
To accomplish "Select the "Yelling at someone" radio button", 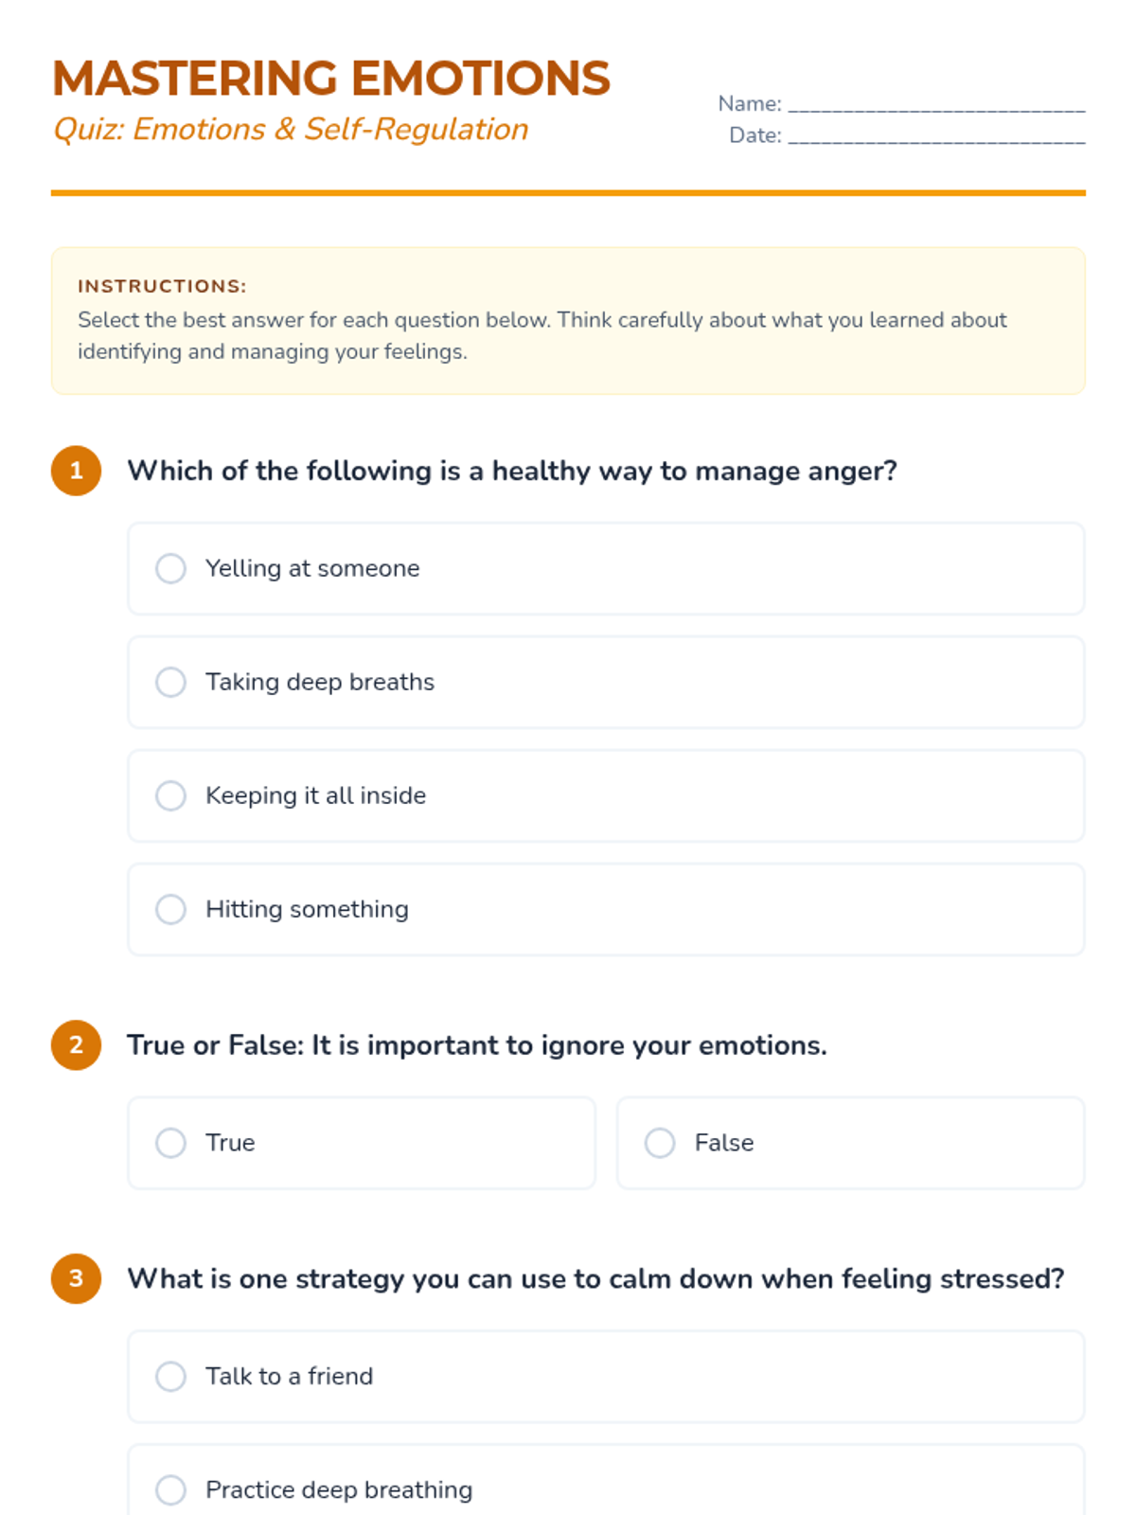I will (171, 568).
